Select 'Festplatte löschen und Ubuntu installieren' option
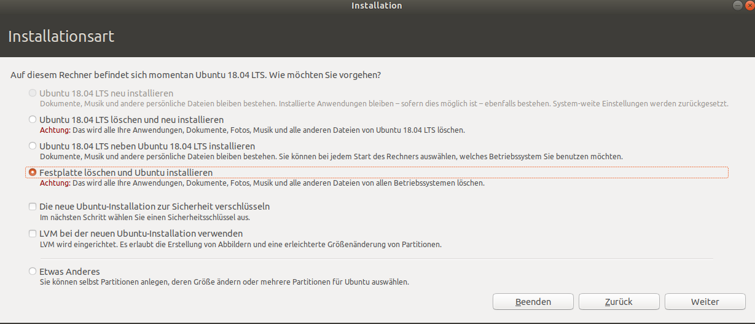 point(33,172)
